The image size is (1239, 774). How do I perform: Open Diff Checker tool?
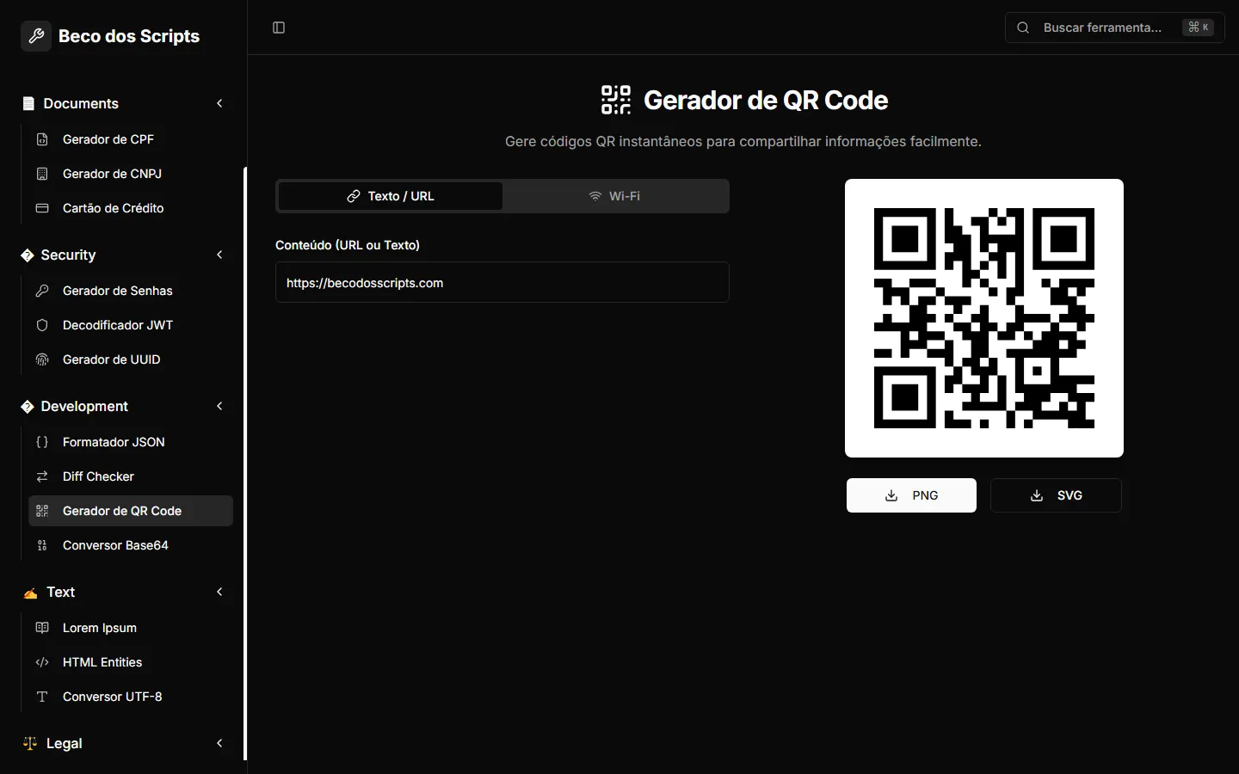tap(131, 476)
